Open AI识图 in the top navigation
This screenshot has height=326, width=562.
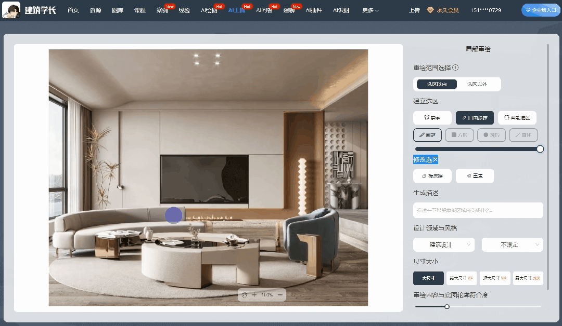point(341,10)
